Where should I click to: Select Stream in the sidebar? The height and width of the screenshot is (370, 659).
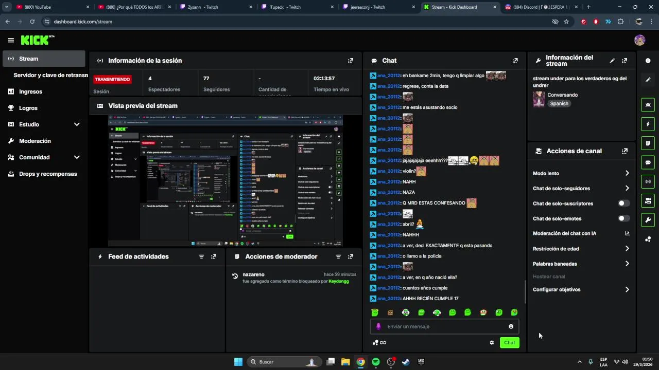point(44,59)
